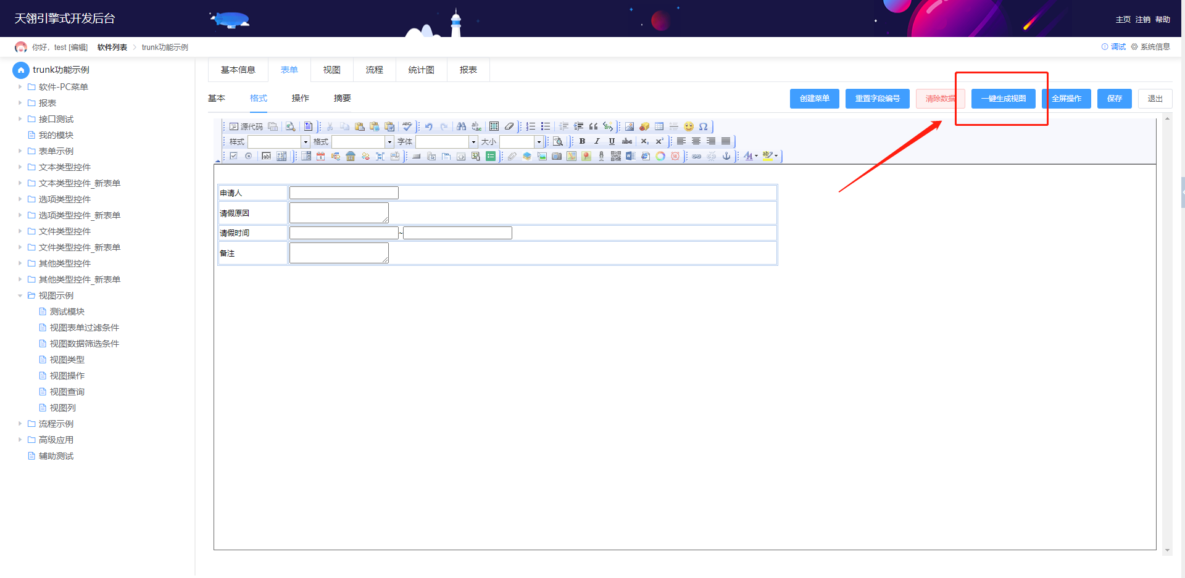The image size is (1185, 578).
Task: Insert a smiley emoticon
Action: point(689,126)
